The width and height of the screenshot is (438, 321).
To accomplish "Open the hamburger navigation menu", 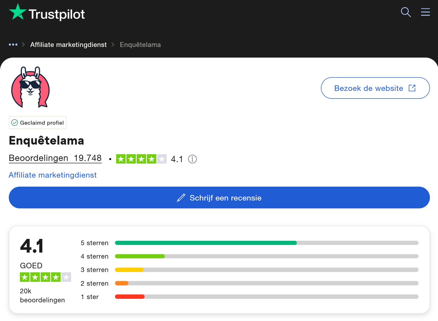I will click(425, 12).
